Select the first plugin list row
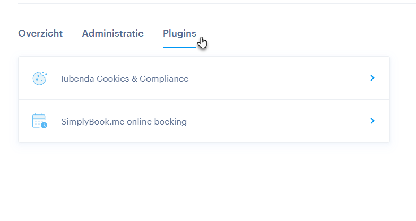Image resolution: width=416 pixels, height=221 pixels. pyautogui.click(x=204, y=78)
